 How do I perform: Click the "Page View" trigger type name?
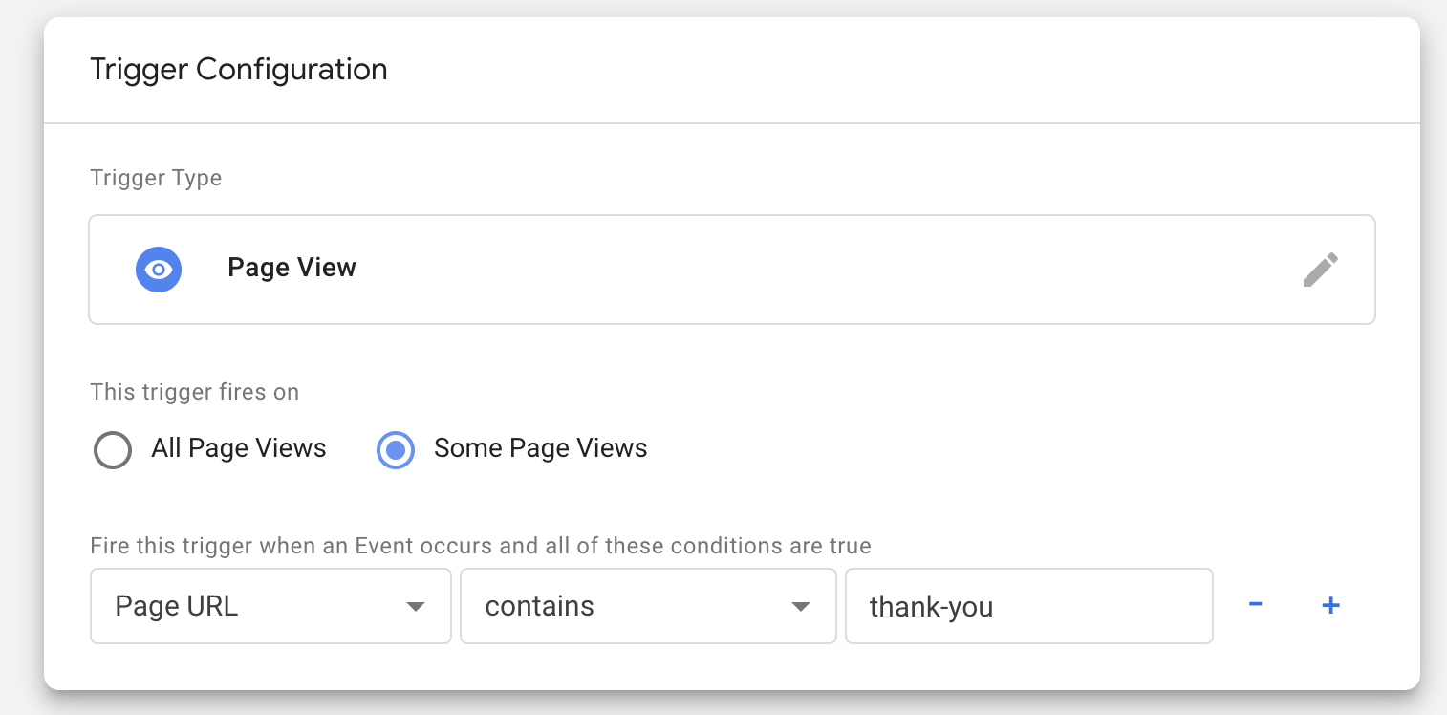pos(292,268)
